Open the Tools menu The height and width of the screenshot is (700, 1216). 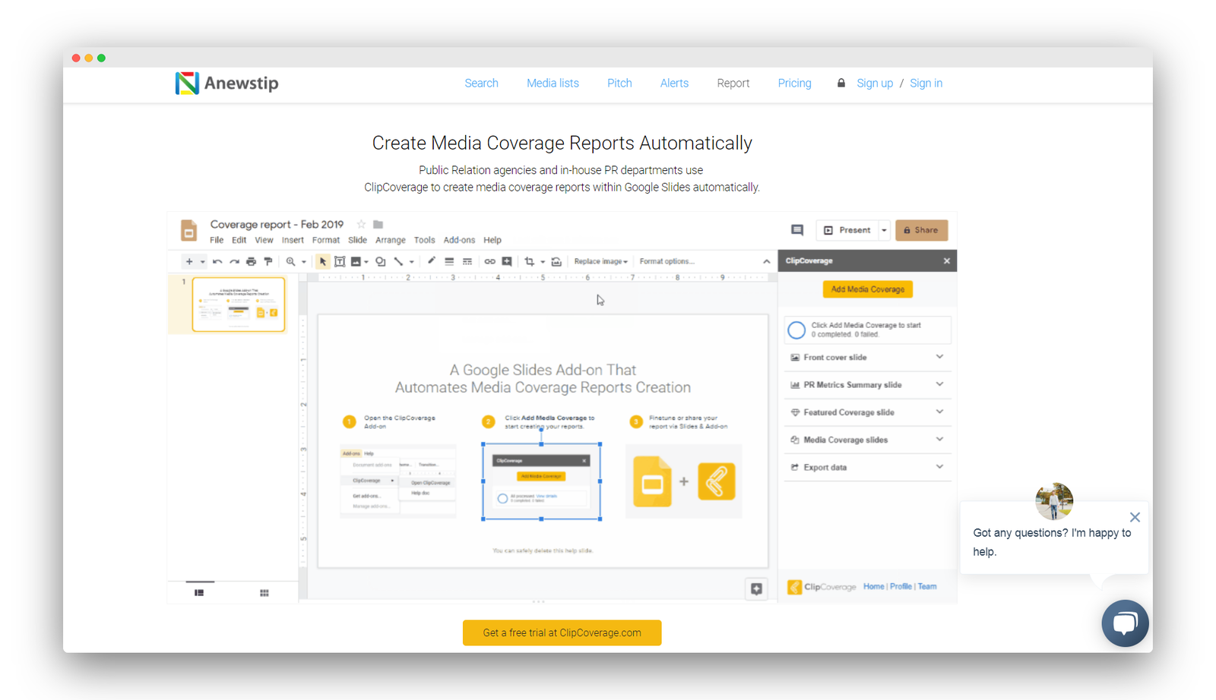click(x=424, y=240)
